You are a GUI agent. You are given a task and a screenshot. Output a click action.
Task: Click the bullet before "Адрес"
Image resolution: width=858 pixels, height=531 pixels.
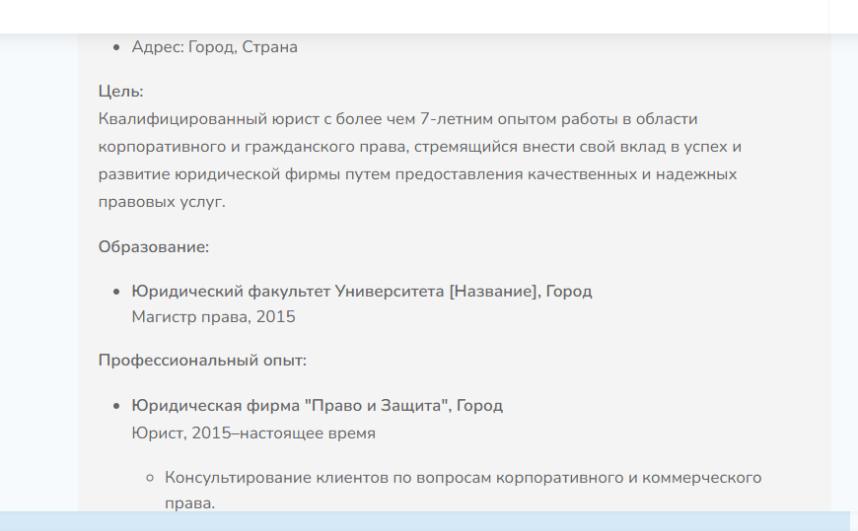pos(117,47)
